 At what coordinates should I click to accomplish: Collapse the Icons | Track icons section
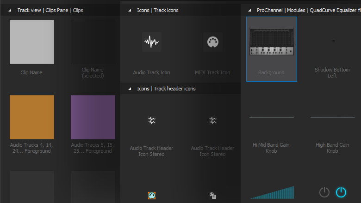(x=130, y=10)
